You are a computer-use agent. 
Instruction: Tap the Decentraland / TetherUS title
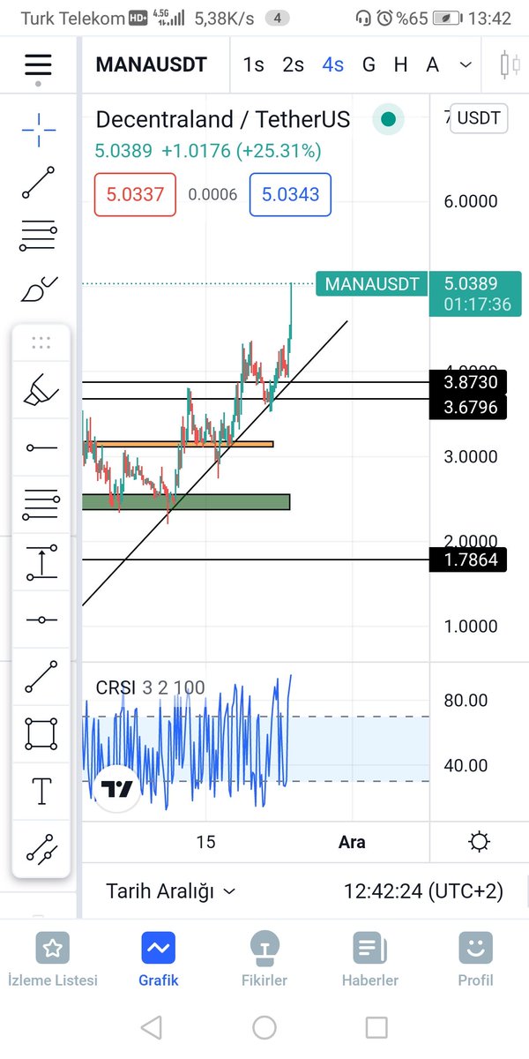[x=223, y=119]
